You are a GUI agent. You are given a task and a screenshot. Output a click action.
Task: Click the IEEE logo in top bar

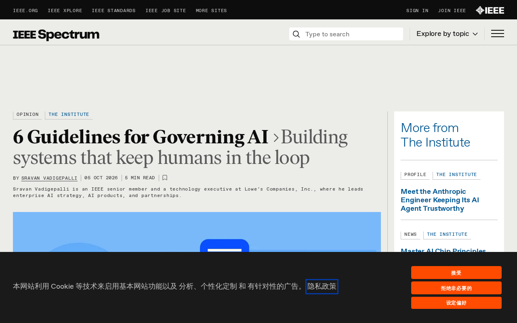tap(490, 10)
